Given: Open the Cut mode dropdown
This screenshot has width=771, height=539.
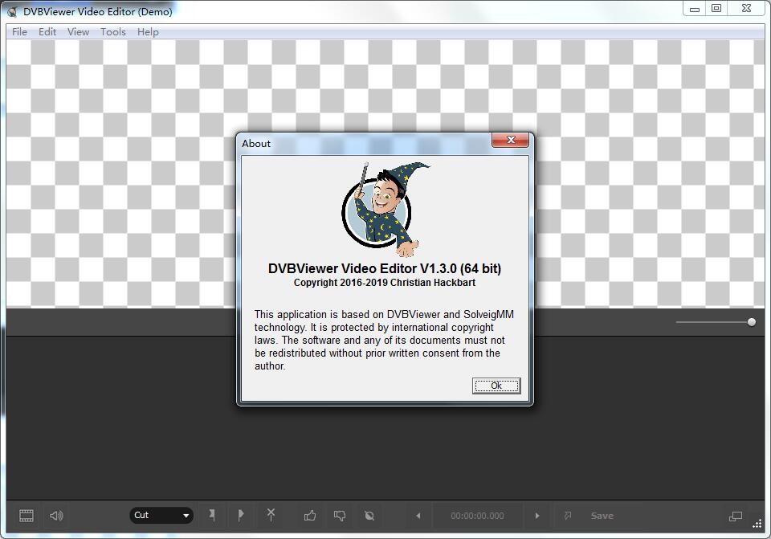Looking at the screenshot, I should point(161,516).
